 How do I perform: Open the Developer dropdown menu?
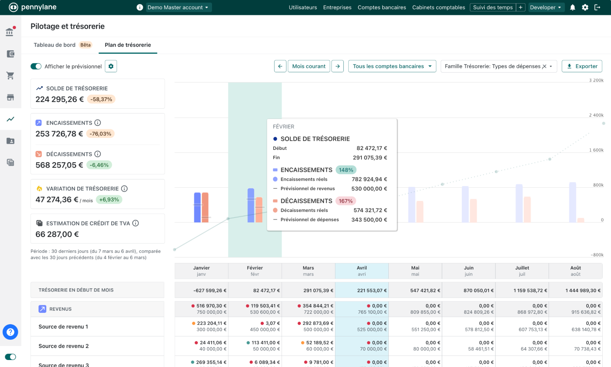pyautogui.click(x=546, y=7)
